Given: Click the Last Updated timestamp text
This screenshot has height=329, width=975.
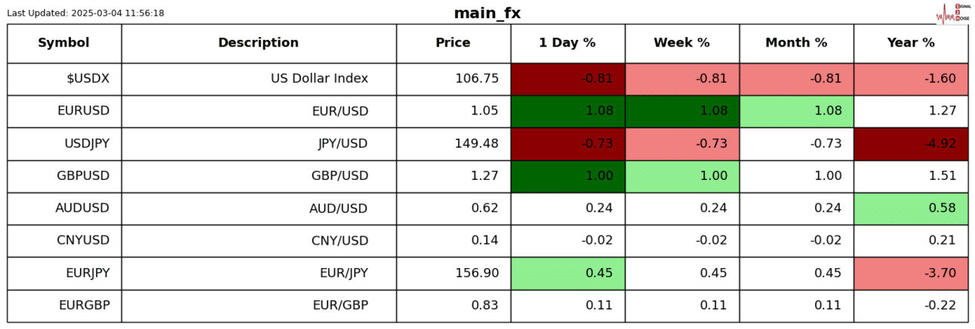Looking at the screenshot, I should click(x=85, y=13).
